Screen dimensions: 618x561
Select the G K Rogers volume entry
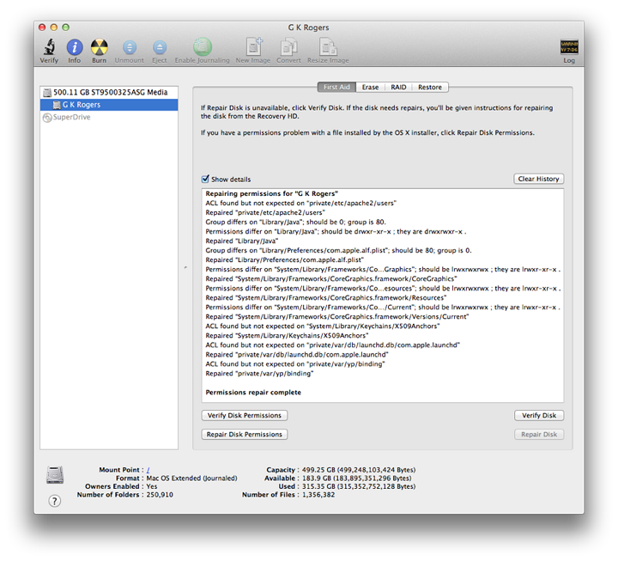tap(109, 105)
